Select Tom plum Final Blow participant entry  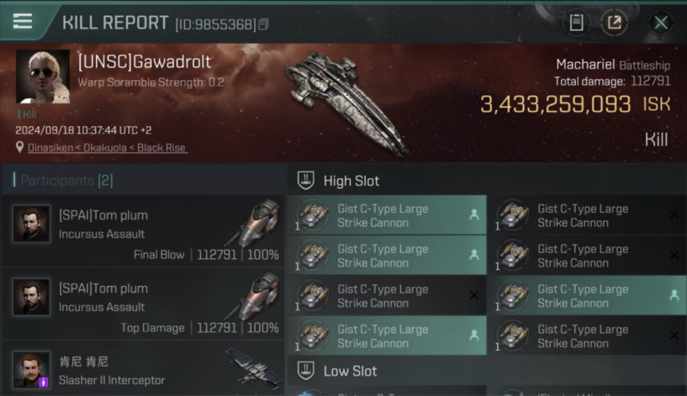point(143,231)
